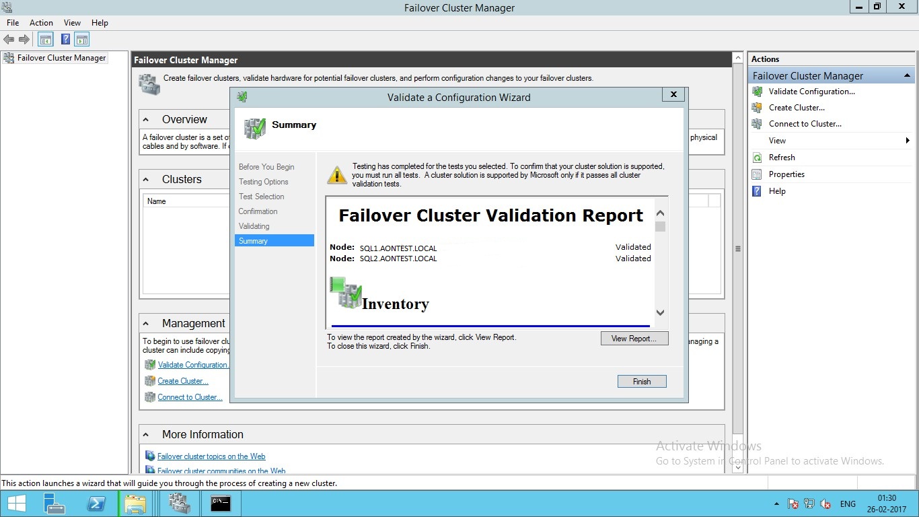Click Validate Configuration link under Management
The image size is (919, 517).
click(x=193, y=365)
